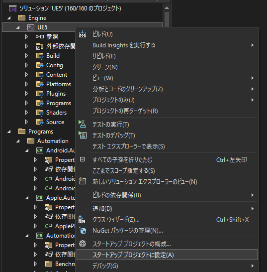Click the 参照 references icon
The image size is (267, 272).
[40, 36]
